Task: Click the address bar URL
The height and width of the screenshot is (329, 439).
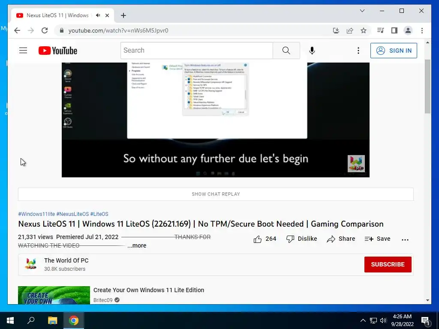Action: pyautogui.click(x=118, y=30)
